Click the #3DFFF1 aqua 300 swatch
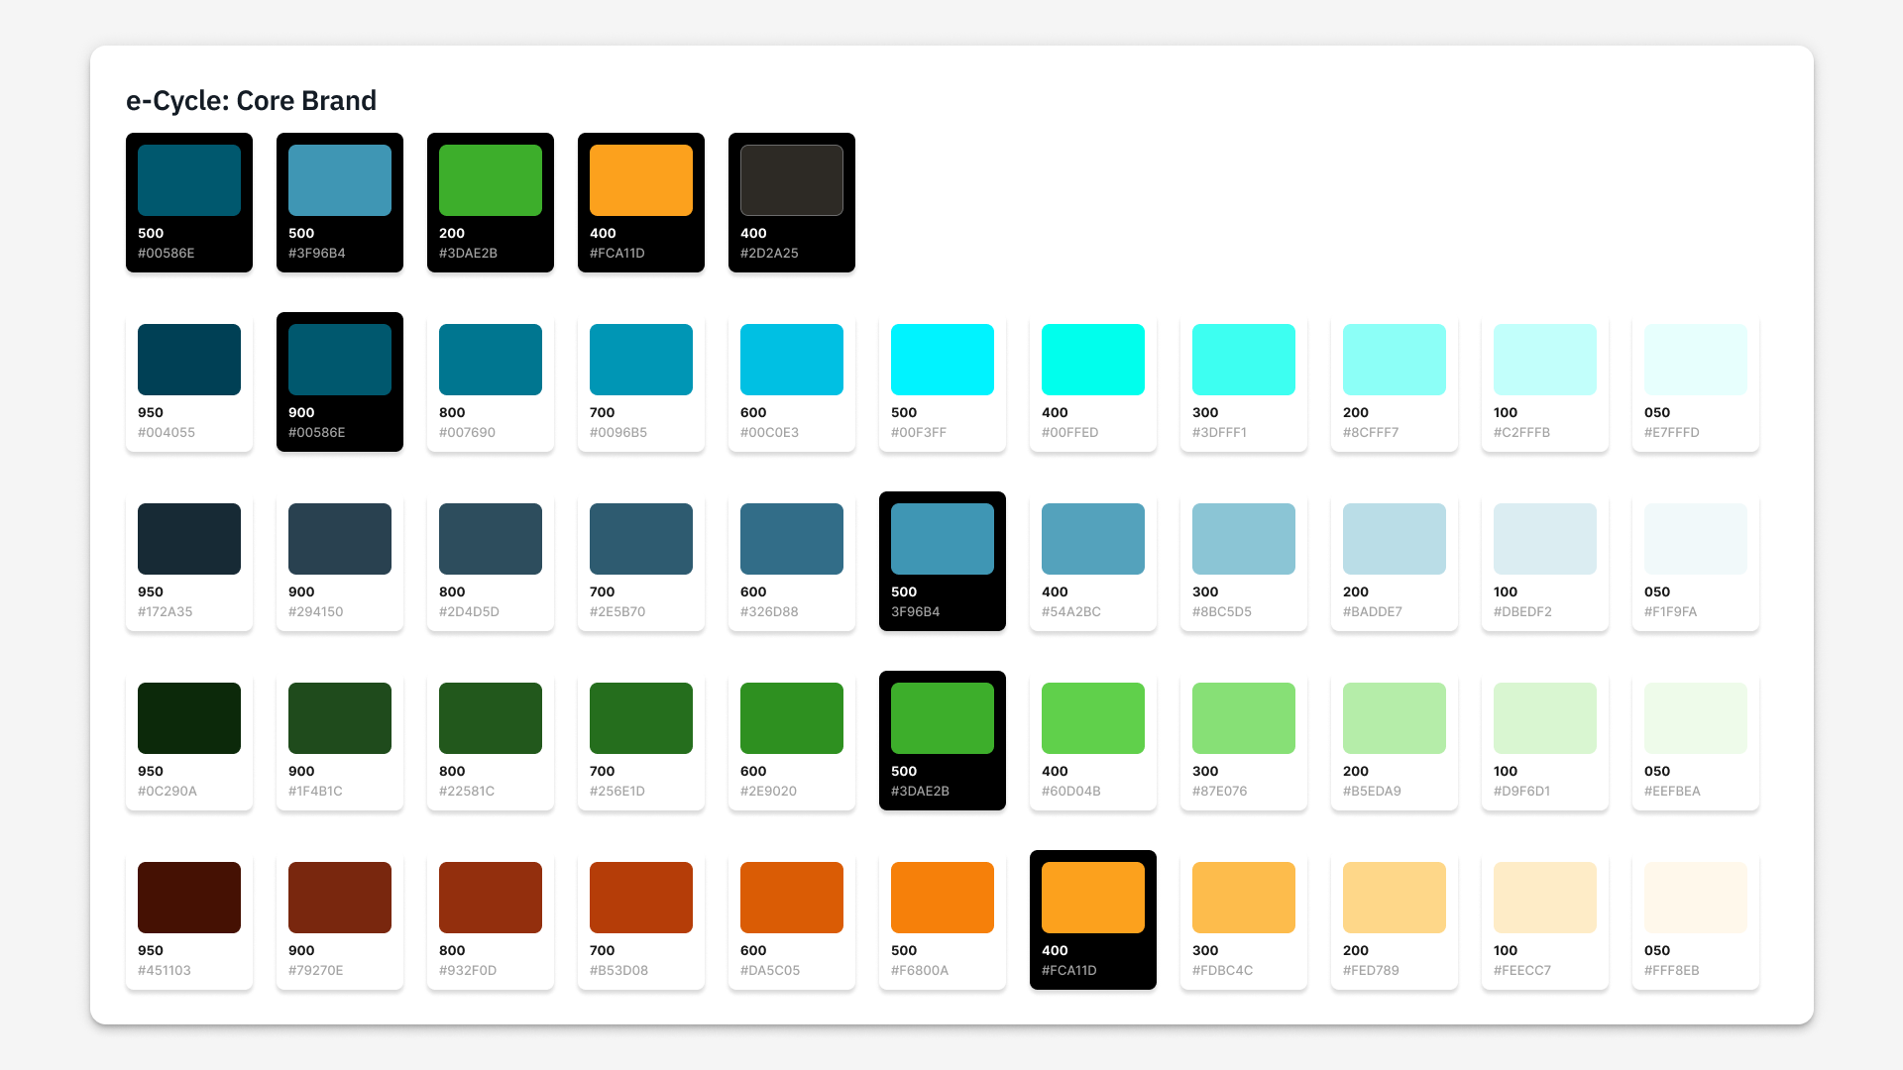This screenshot has width=1903, height=1070. [1244, 360]
